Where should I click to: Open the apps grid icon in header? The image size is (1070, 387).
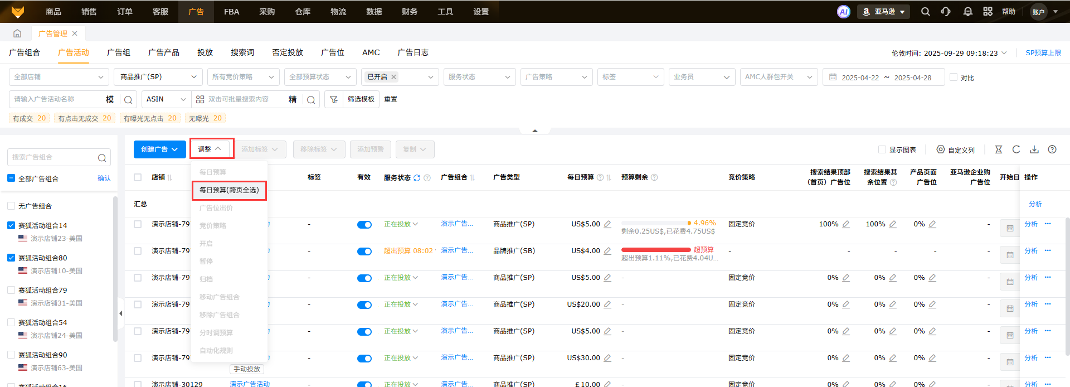tap(988, 12)
